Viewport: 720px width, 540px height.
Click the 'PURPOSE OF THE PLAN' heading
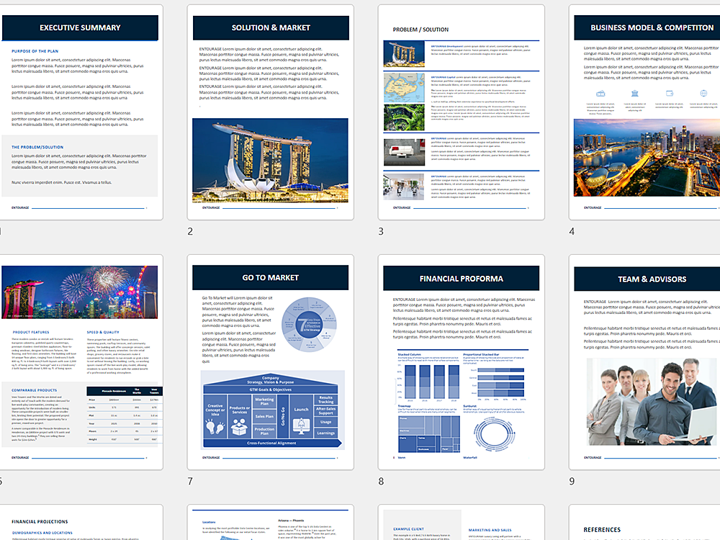click(35, 51)
